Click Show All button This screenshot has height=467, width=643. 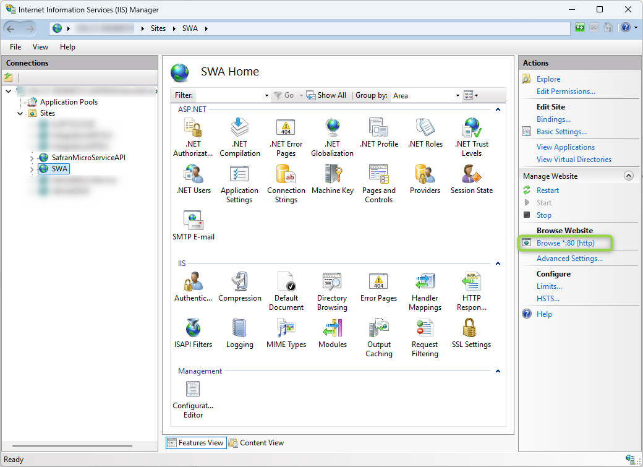(x=326, y=95)
